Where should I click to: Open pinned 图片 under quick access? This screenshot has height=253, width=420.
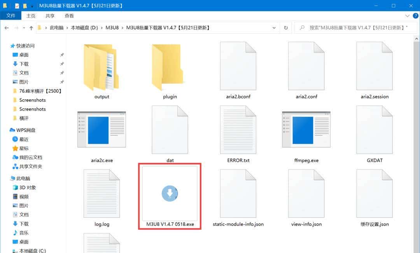24,82
